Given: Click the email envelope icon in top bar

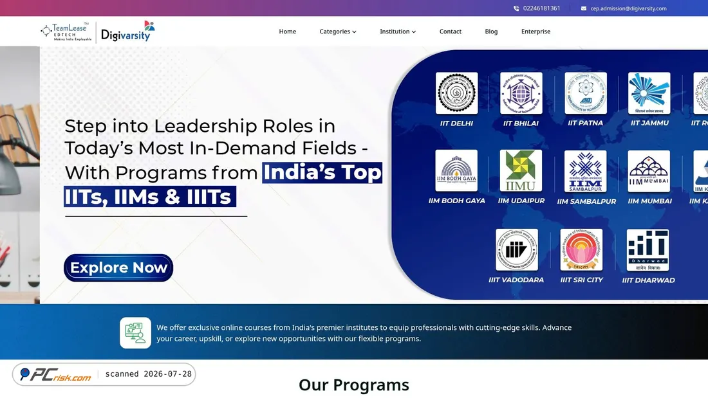Looking at the screenshot, I should 583,8.
